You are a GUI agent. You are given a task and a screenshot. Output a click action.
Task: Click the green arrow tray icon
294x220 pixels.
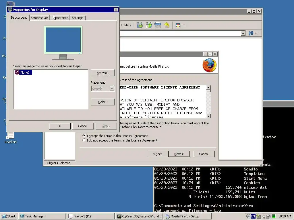[x=259, y=216]
